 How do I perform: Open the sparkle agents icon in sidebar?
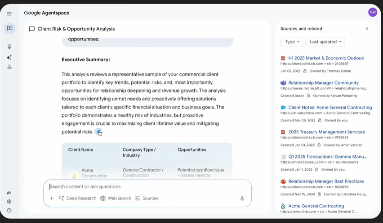[x=9, y=57]
